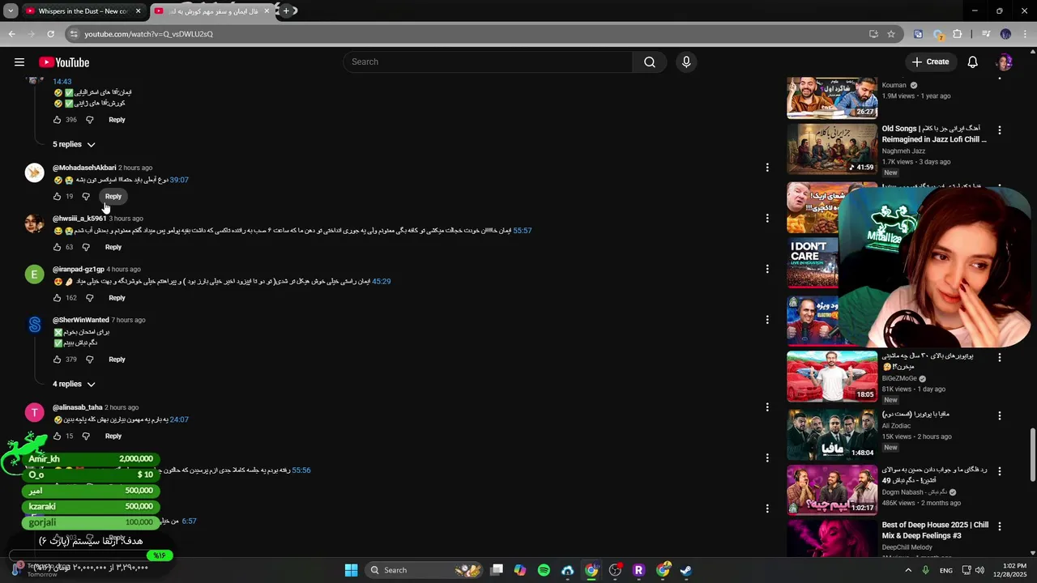
Task: Open Chrome extensions puzzle icon
Action: pyautogui.click(x=958, y=34)
